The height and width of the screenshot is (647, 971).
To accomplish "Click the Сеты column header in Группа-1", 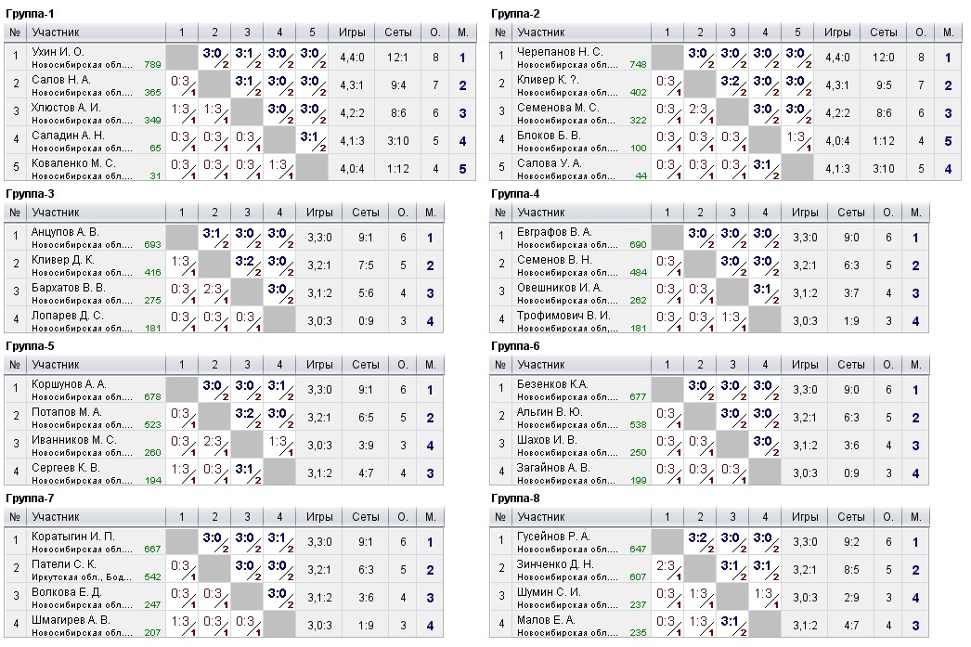I will tap(399, 32).
